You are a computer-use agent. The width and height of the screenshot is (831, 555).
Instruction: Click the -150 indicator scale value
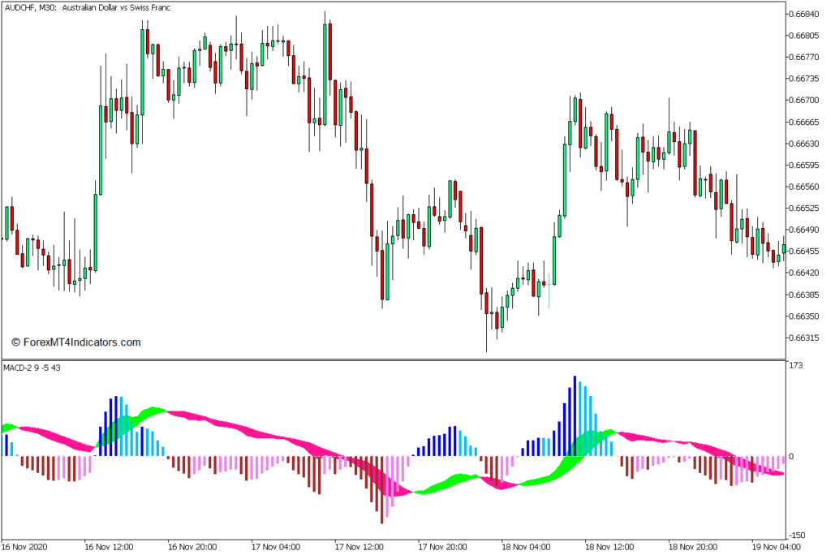(798, 534)
